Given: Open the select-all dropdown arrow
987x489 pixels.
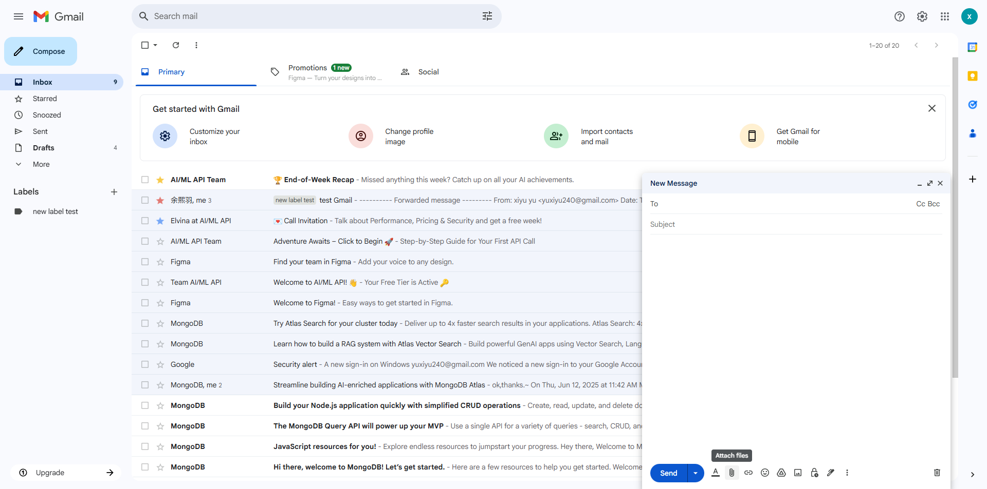Looking at the screenshot, I should point(155,45).
